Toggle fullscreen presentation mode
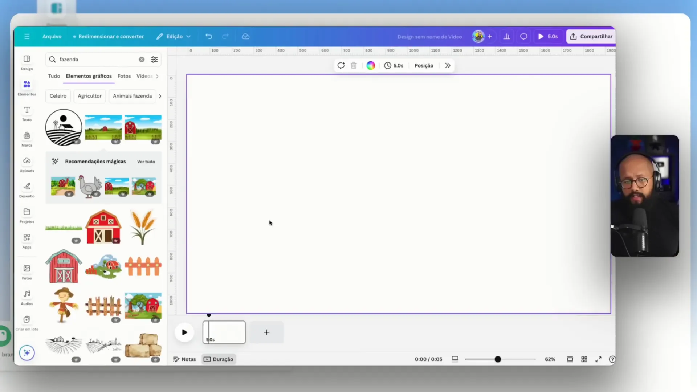 [598, 359]
